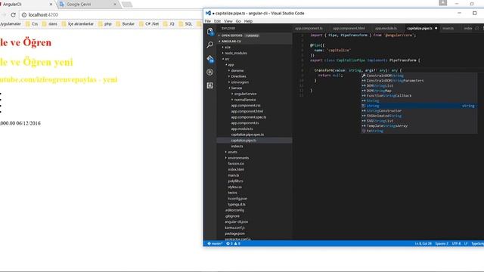Click the wrench icon beside ConstrainDOMString suggestion
Image resolution: width=484 pixels, height=272 pixels.
[x=364, y=76]
